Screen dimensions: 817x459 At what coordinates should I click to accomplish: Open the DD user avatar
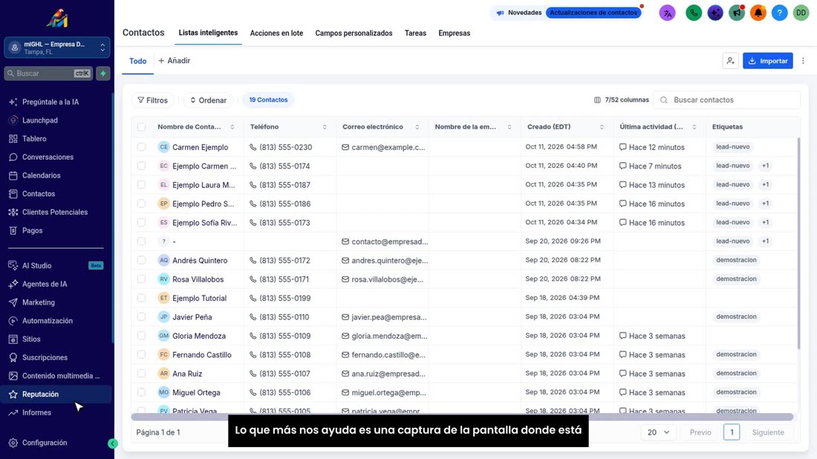click(801, 13)
